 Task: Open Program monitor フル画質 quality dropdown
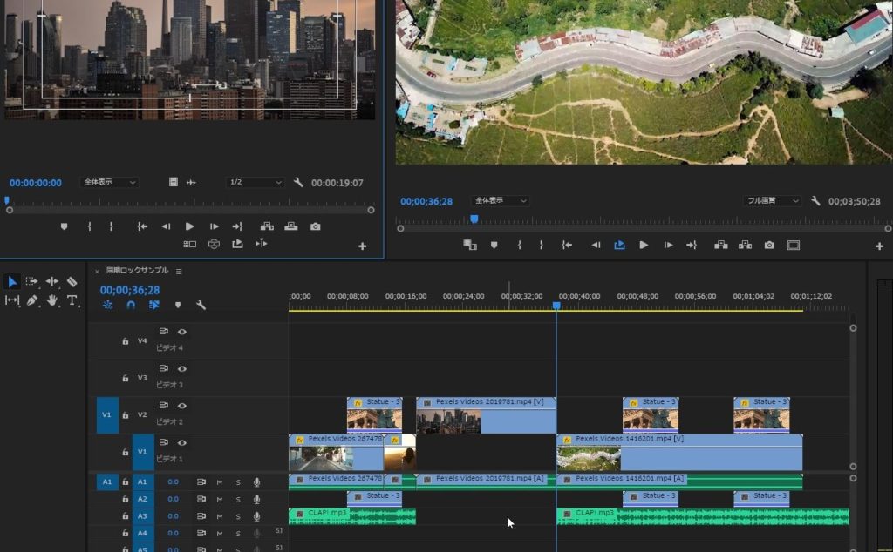(x=773, y=201)
